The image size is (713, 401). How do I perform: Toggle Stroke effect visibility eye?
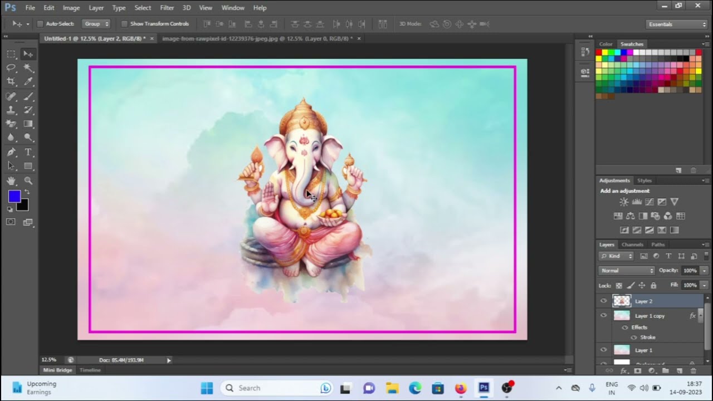633,338
